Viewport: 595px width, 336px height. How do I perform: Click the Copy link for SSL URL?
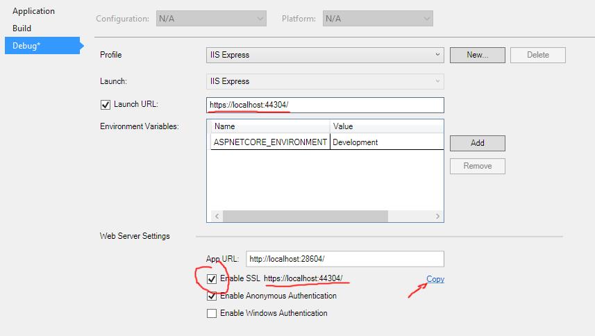tap(435, 279)
